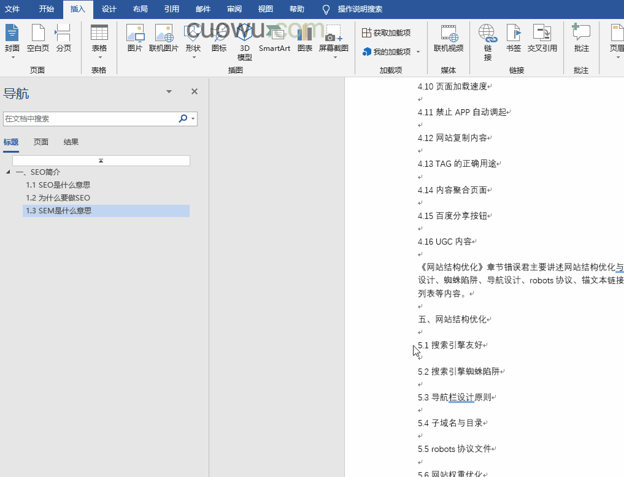Insert a bookmark (书签)
The image size is (624, 477).
coord(514,39)
